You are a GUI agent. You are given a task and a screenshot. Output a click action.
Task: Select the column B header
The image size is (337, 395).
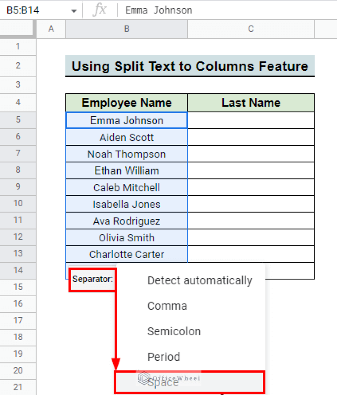tap(126, 29)
